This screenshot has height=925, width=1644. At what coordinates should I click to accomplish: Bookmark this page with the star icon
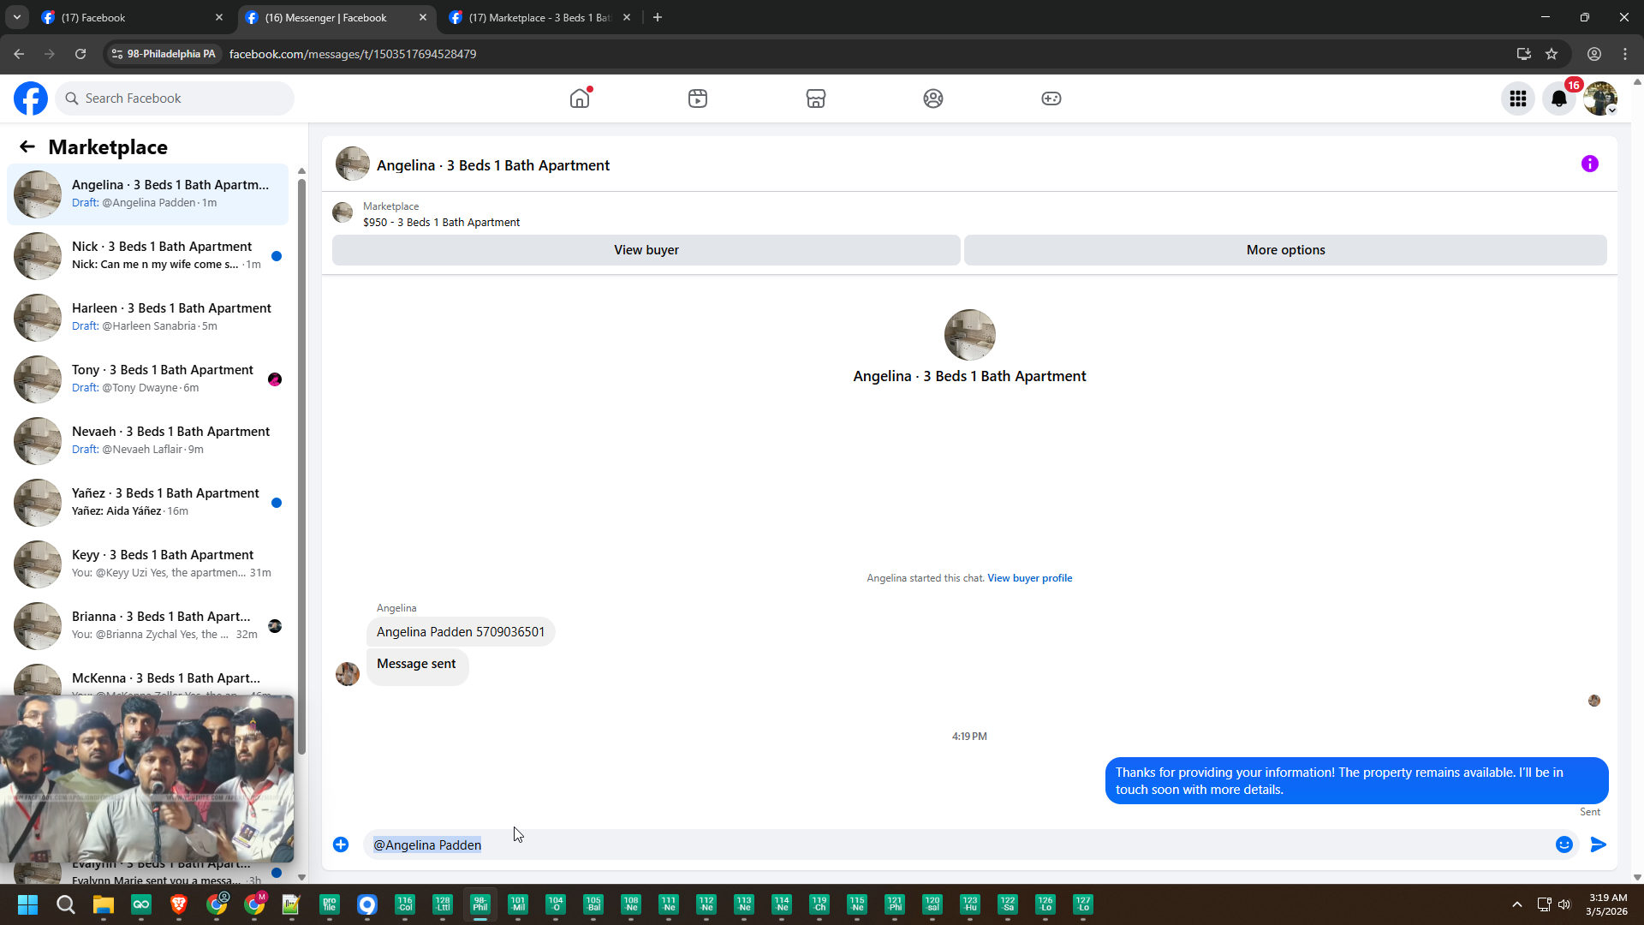(x=1552, y=54)
